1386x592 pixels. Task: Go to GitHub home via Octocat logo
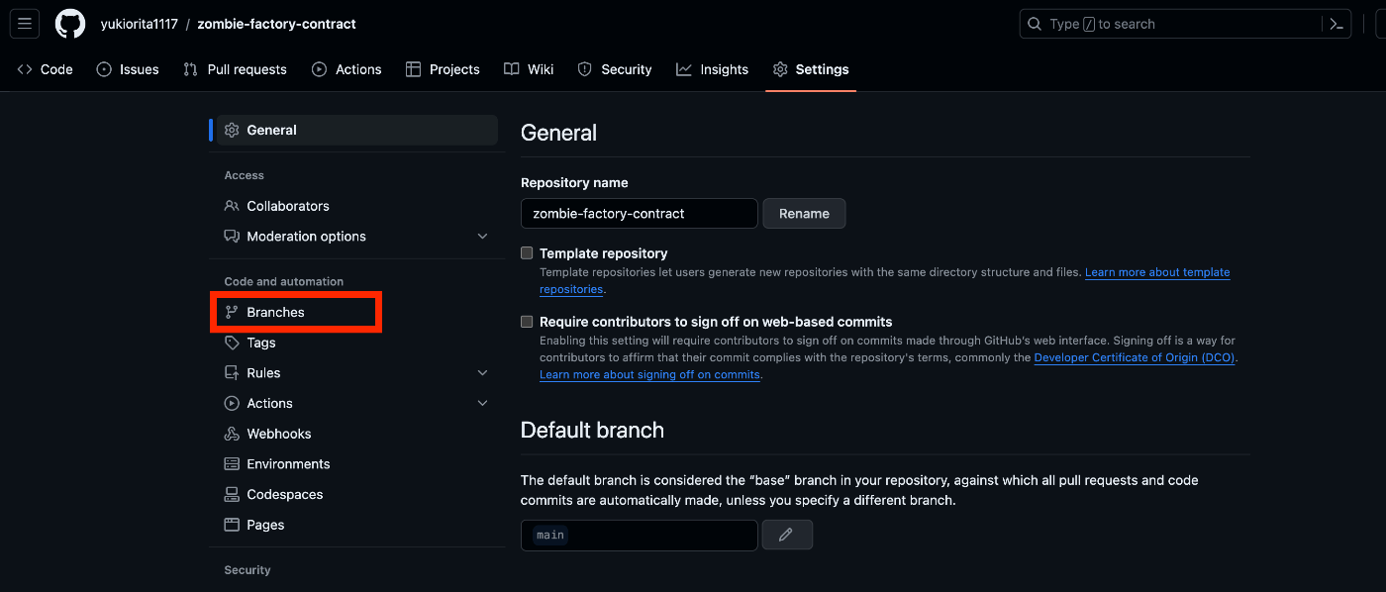coord(70,24)
